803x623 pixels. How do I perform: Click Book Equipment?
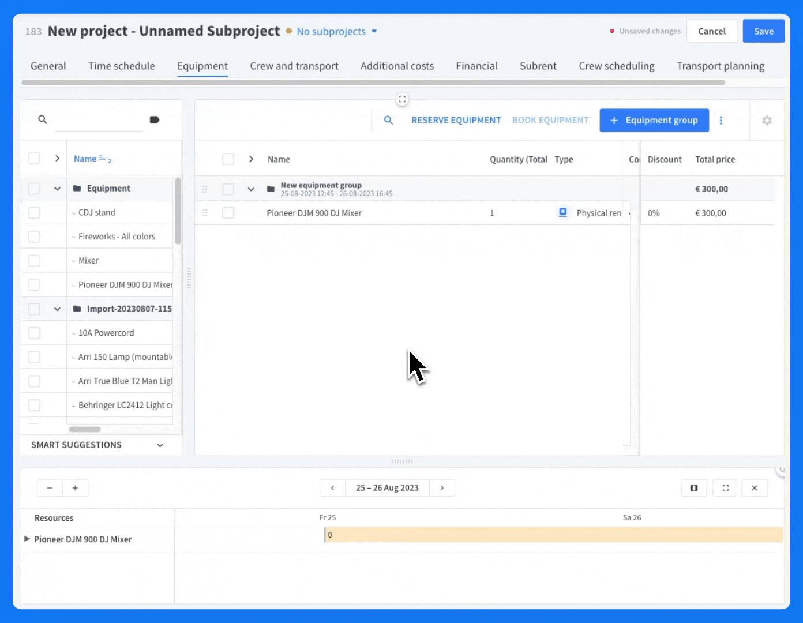tap(550, 120)
